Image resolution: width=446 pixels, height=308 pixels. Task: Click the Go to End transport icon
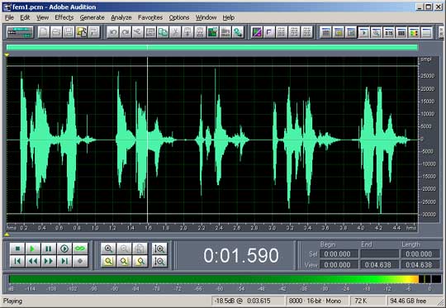(x=64, y=261)
